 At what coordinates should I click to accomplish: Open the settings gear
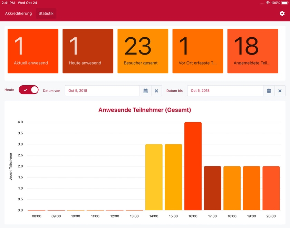click(x=282, y=13)
